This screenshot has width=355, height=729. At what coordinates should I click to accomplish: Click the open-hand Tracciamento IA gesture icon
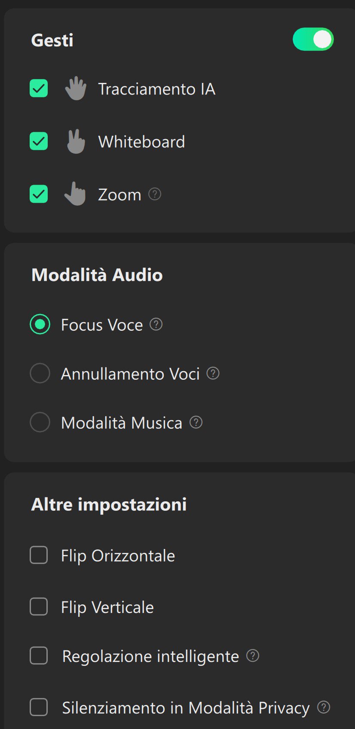coord(76,88)
